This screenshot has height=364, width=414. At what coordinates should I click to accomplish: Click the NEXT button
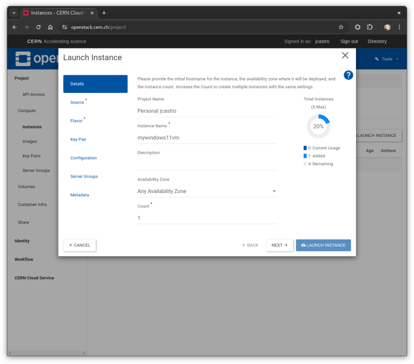tap(279, 245)
